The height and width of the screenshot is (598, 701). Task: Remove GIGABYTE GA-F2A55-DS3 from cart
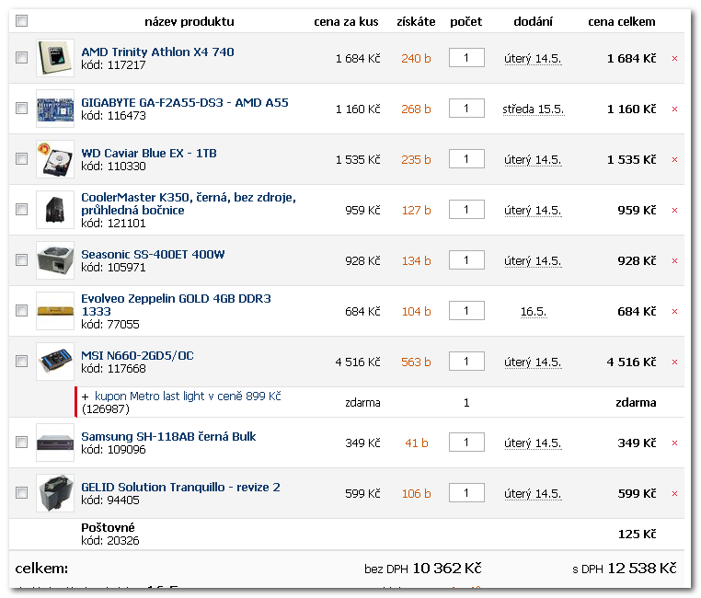point(674,109)
